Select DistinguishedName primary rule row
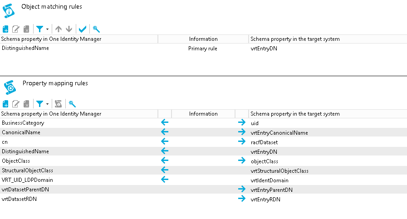This screenshot has width=407, height=219. [x=203, y=49]
